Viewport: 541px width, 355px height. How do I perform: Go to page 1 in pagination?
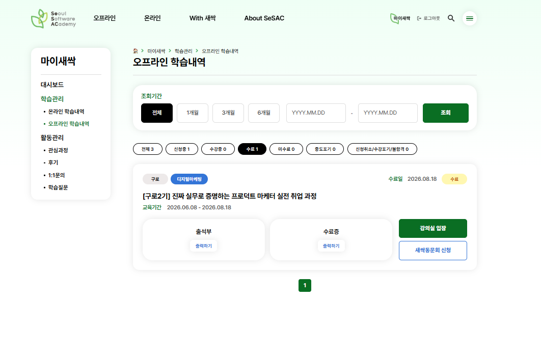click(x=305, y=285)
